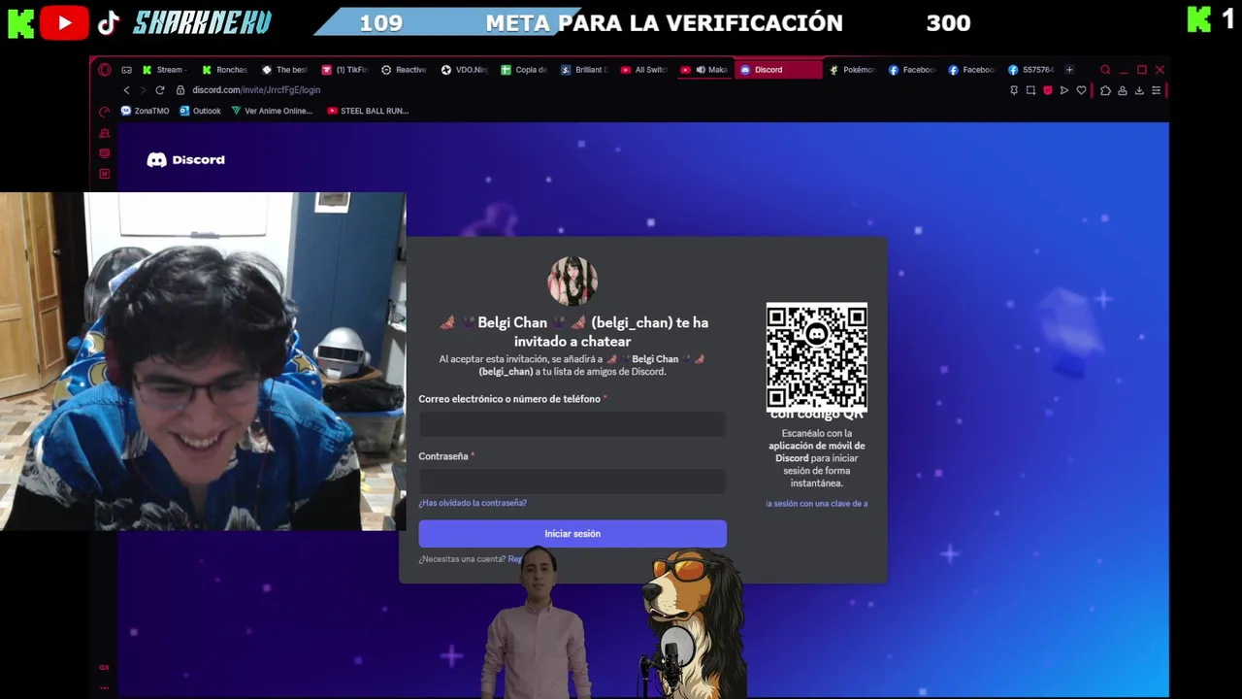Click the webcam feed overlay

[x=203, y=361]
